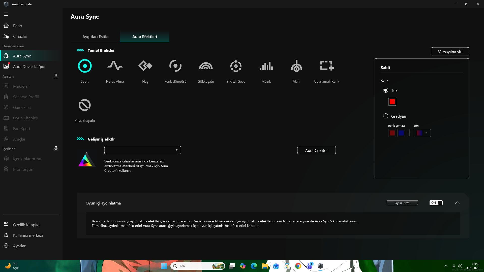Select the Müzik music effect
The height and width of the screenshot is (272, 484).
[x=266, y=66]
